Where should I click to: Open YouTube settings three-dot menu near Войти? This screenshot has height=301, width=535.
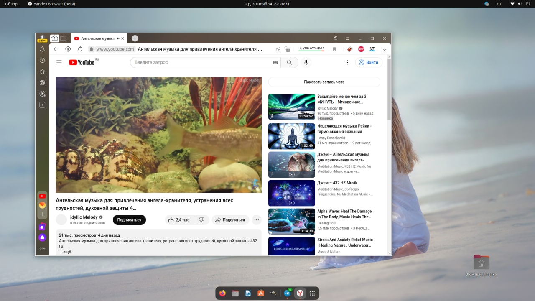(347, 62)
